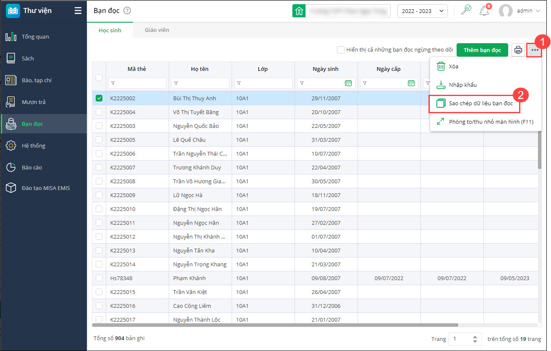Expand the admin account menu
This screenshot has width=551, height=351.
click(520, 11)
